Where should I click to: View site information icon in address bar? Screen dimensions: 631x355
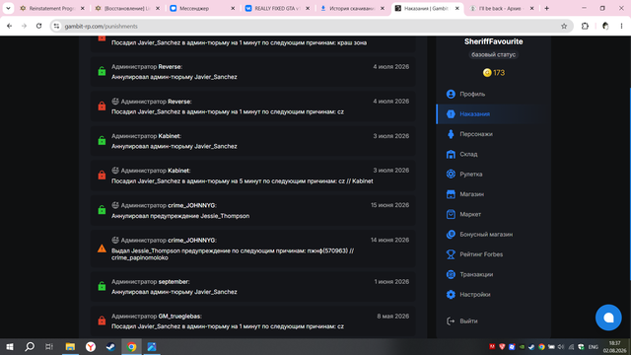[x=57, y=27]
